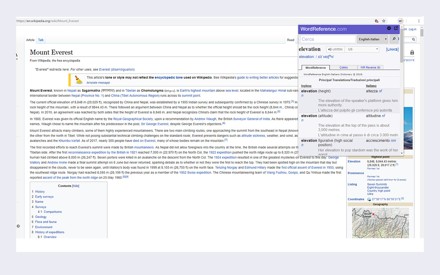440x275 pixels.
Task: Click the Log in link
Action: (412, 30)
